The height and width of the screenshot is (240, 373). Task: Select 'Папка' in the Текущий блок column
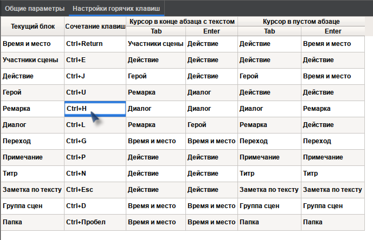pyautogui.click(x=33, y=222)
